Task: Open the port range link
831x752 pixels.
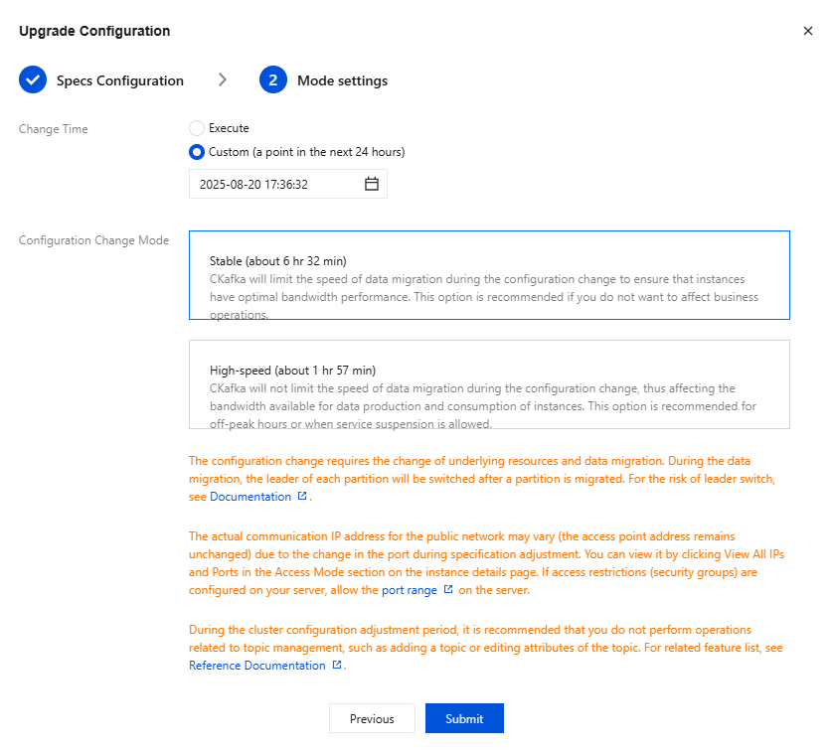Action: pyautogui.click(x=409, y=590)
